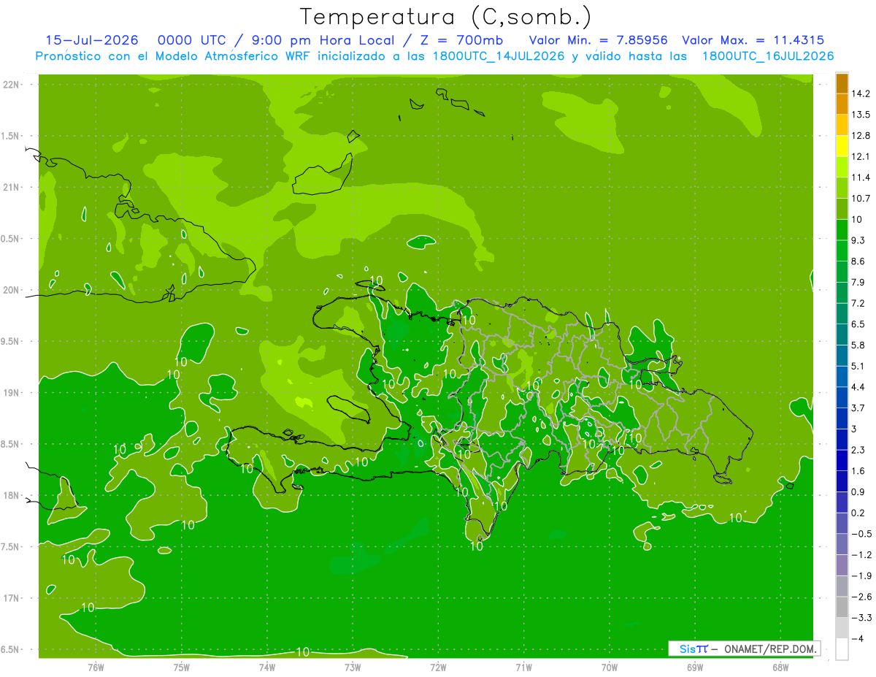Click the '0.2' colorbar label
The image size is (876, 677).
[x=858, y=513]
